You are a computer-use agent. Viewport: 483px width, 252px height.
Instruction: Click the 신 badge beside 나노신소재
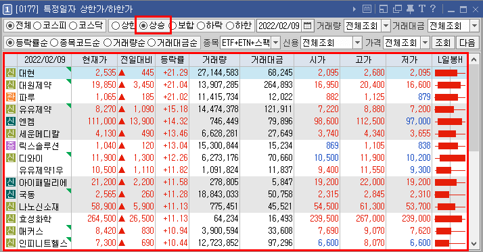point(10,207)
